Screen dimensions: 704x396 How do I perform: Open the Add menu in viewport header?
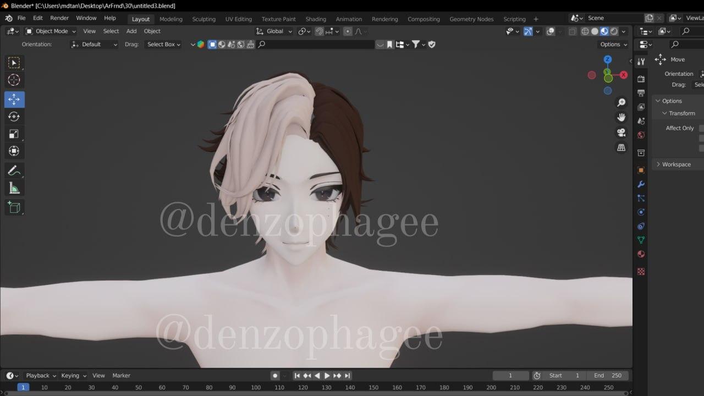click(131, 31)
